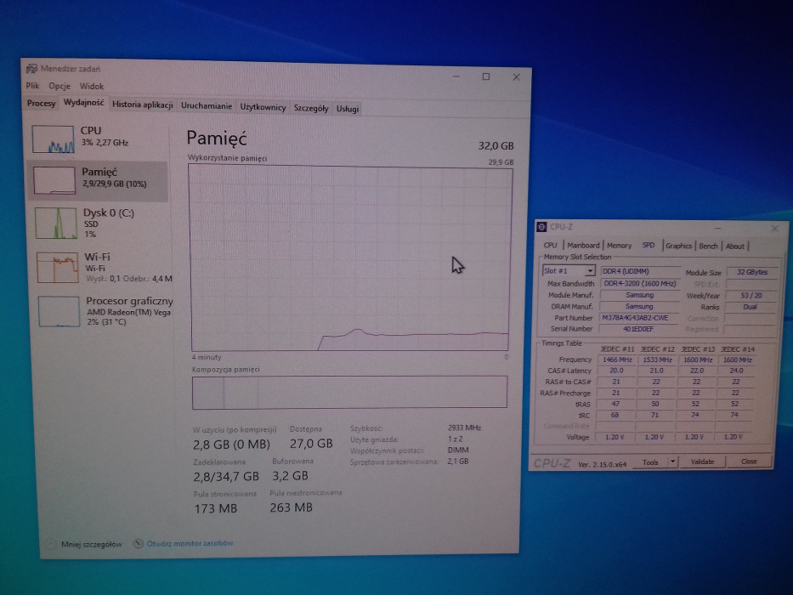Select the Procesor graficzny graph thumbnail
793x595 pixels.
click(59, 311)
